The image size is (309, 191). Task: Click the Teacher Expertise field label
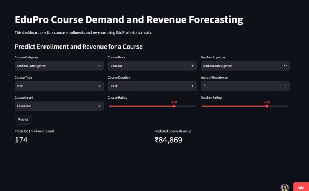213,57
